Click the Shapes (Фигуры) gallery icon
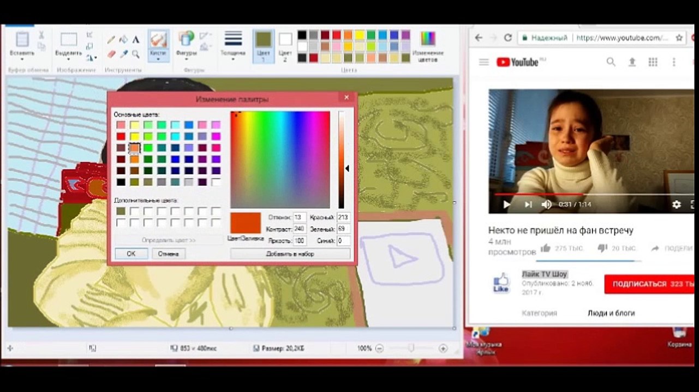699x392 pixels. click(187, 39)
